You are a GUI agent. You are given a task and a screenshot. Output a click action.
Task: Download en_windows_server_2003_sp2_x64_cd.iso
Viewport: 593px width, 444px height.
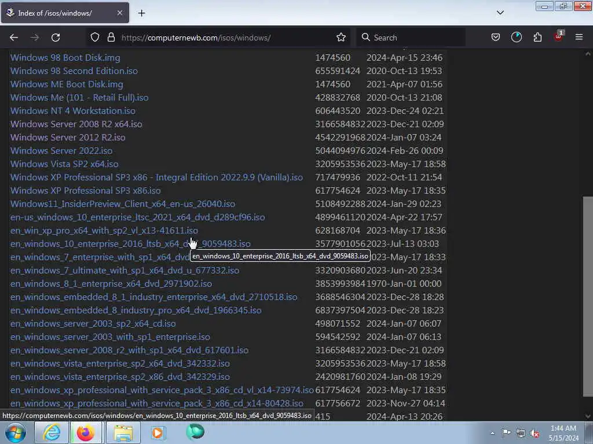pos(93,324)
